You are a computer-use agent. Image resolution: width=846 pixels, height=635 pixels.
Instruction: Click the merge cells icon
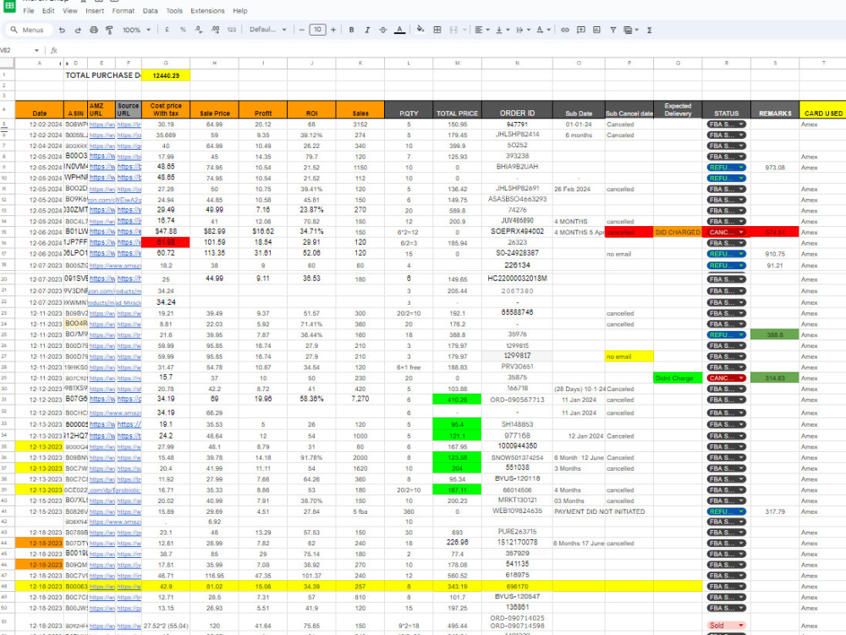click(453, 30)
